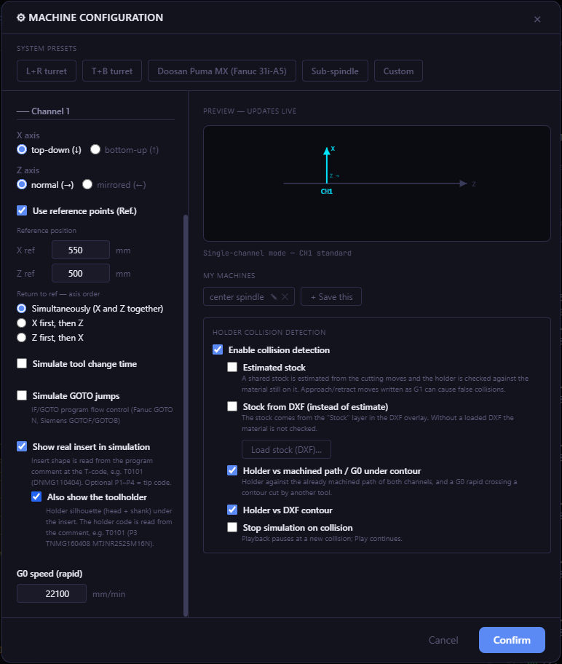Toggle Use reference points (Ref.) checkbox
The image size is (562, 664).
click(22, 210)
